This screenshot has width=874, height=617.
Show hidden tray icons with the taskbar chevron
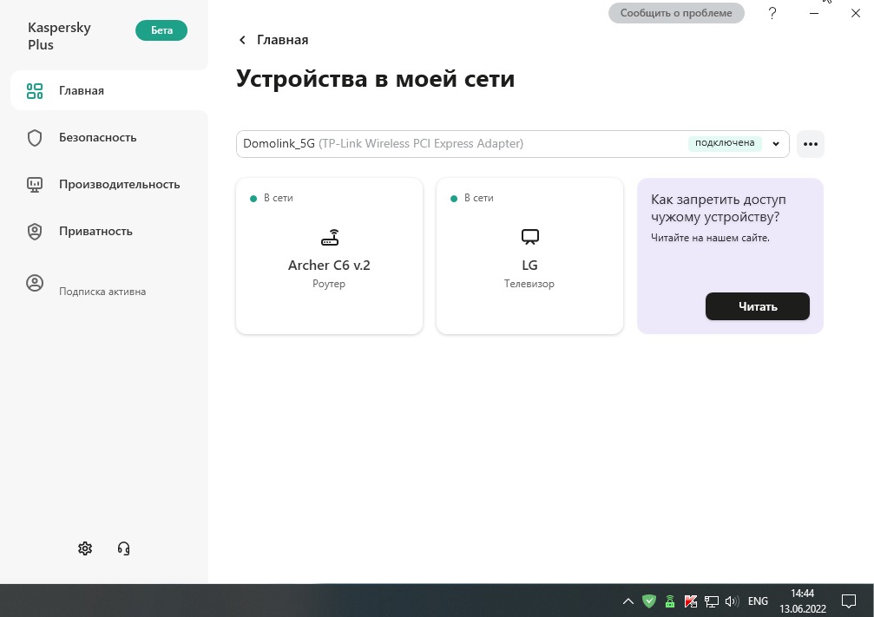point(628,601)
